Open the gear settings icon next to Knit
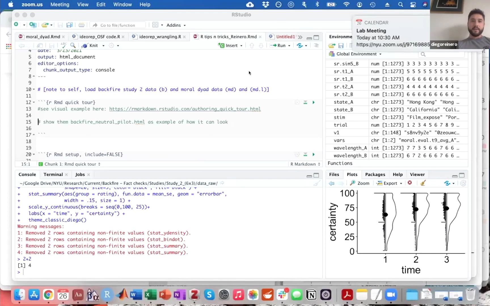Viewport: 490px width, 306px height. pyautogui.click(x=111, y=45)
